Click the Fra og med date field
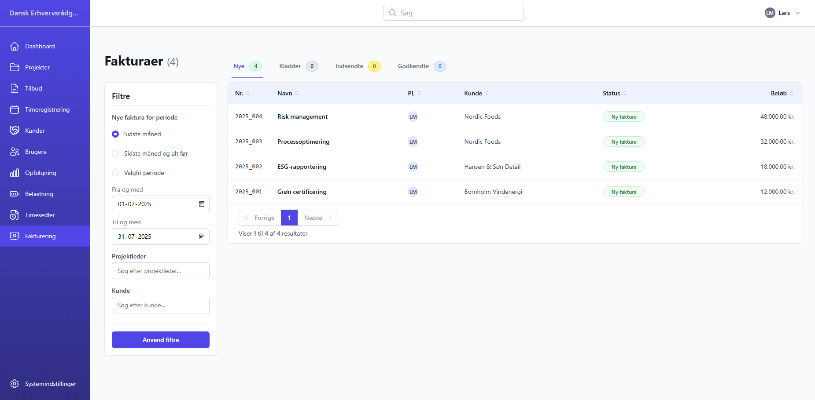The height and width of the screenshot is (400, 815). pyautogui.click(x=161, y=204)
